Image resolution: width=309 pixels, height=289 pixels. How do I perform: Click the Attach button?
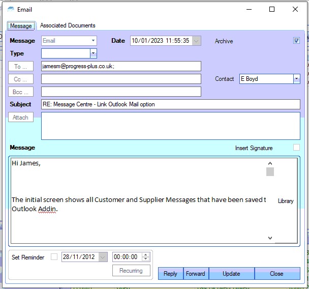pos(21,118)
